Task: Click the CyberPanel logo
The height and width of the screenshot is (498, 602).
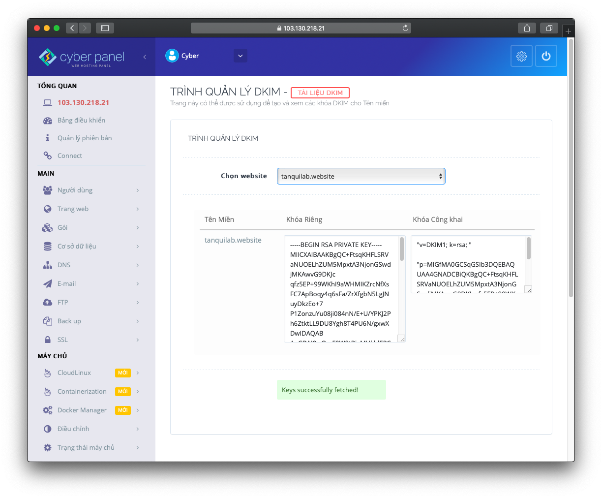Action: tap(82, 57)
